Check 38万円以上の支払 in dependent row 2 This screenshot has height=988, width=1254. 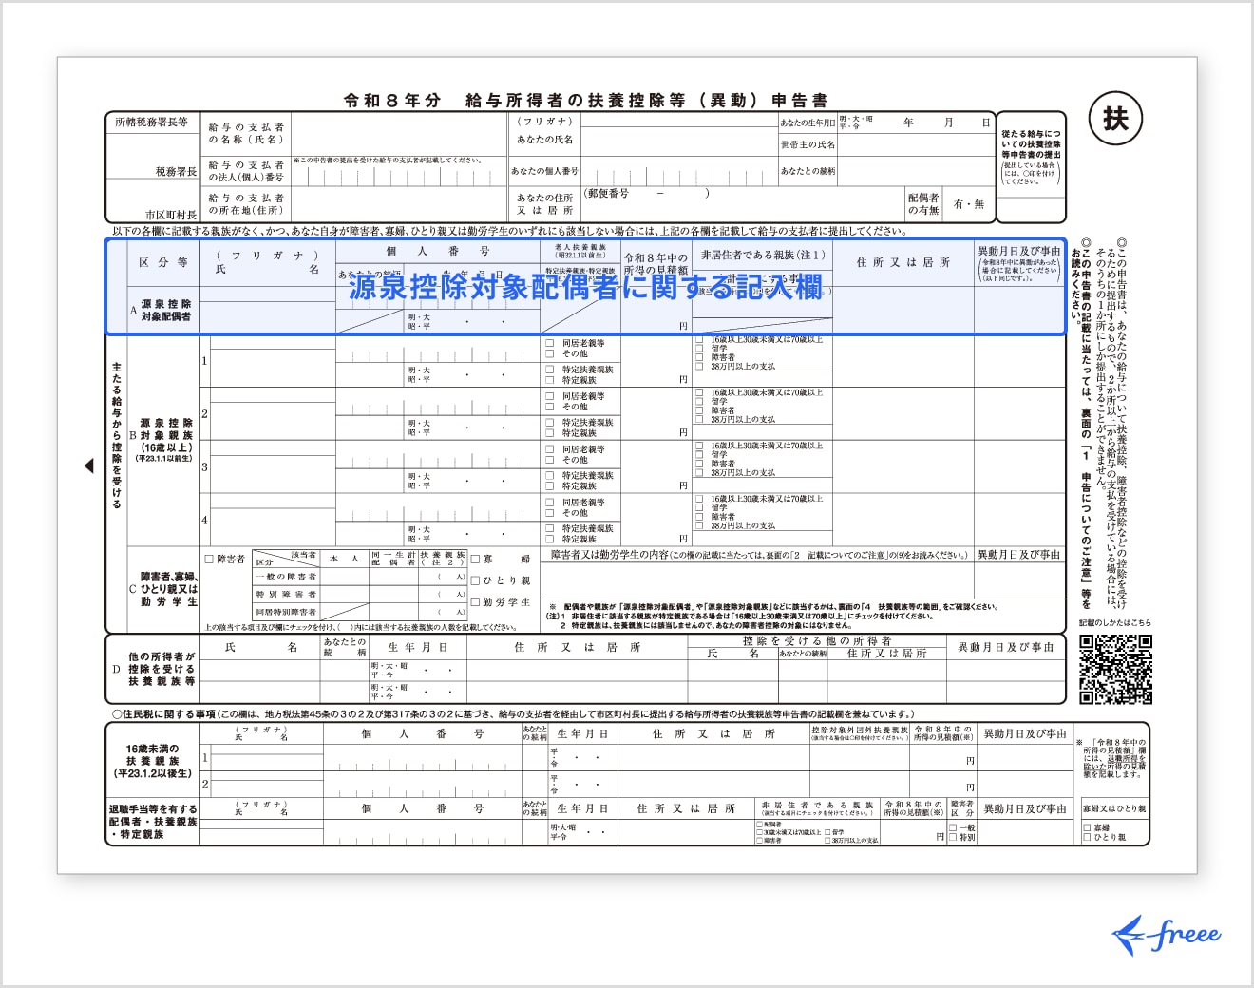699,419
